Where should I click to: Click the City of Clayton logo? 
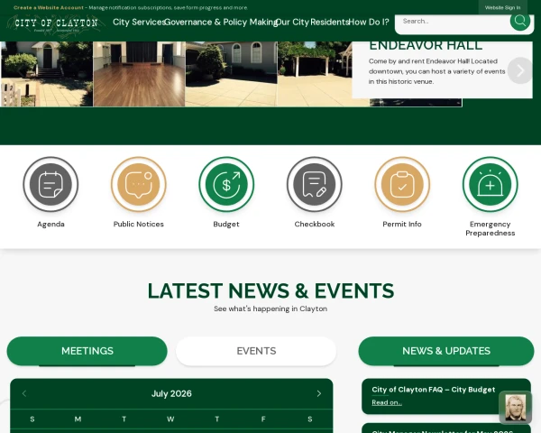[x=56, y=24]
